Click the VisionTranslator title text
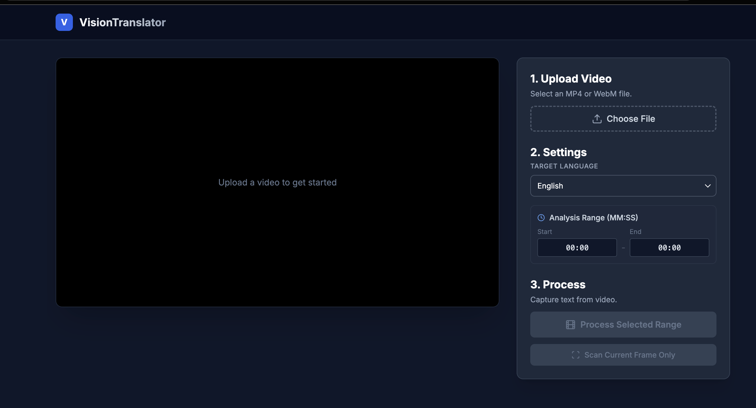 [x=123, y=22]
